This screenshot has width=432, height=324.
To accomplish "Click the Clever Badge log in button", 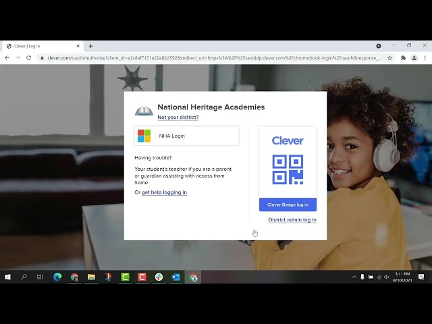I will click(288, 205).
